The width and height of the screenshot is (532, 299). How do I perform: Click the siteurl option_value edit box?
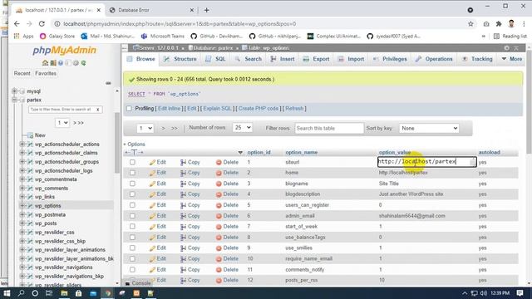426,162
